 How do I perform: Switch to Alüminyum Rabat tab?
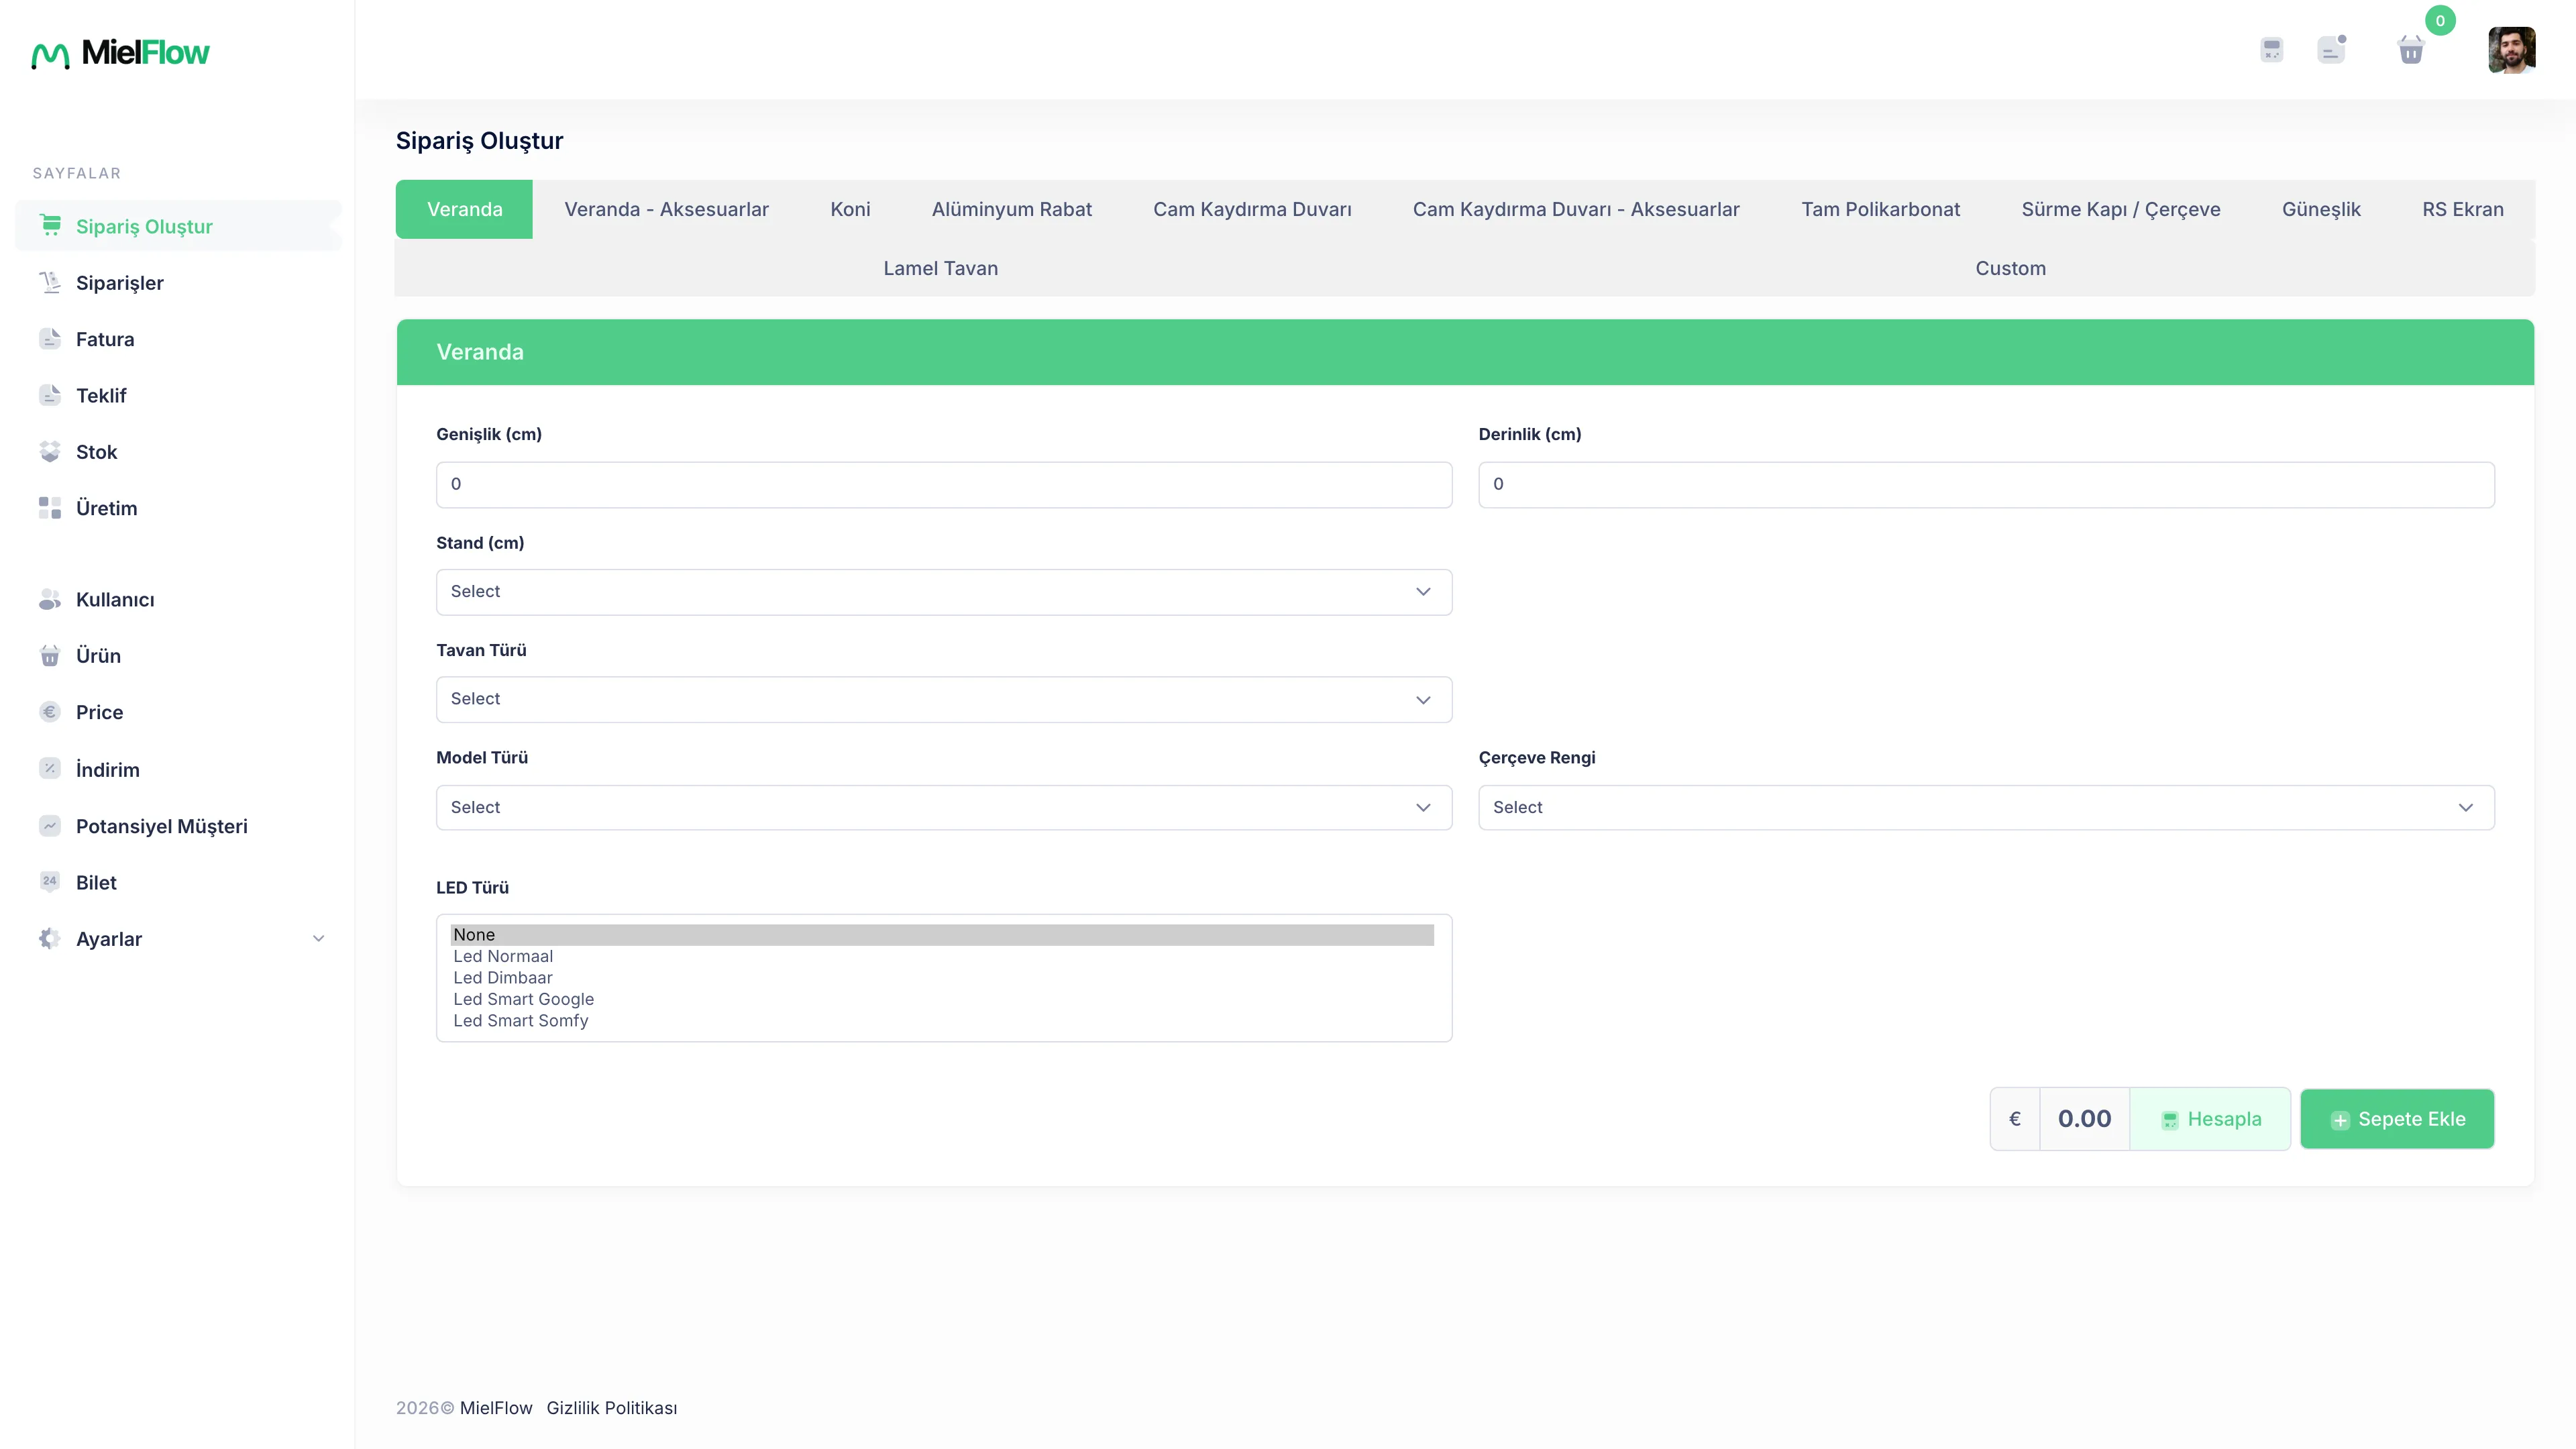pyautogui.click(x=1011, y=209)
